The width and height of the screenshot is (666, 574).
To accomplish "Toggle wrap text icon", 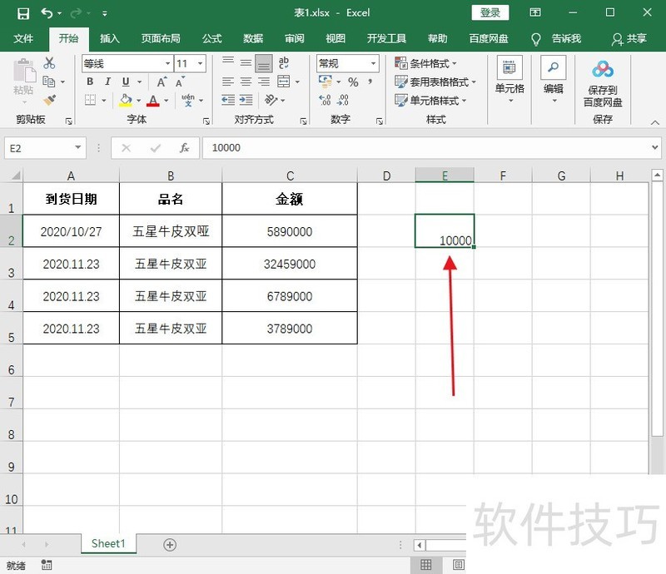I will [x=284, y=63].
